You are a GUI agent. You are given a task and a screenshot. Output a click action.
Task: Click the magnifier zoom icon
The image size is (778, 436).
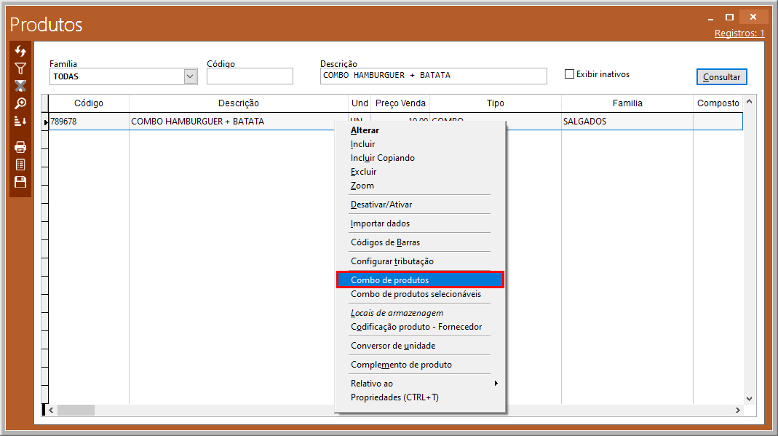point(20,103)
